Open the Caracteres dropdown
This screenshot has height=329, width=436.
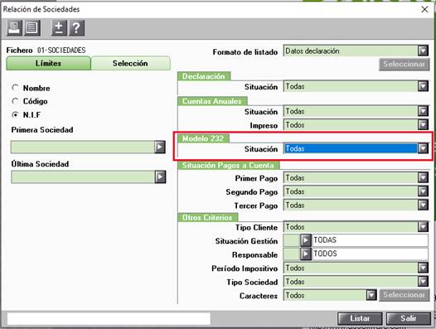click(371, 295)
